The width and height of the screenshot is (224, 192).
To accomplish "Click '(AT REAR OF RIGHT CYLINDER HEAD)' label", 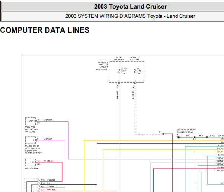I will 186,131.
